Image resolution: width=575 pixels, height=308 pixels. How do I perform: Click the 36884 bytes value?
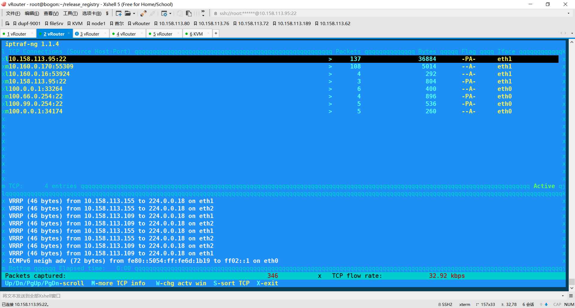pos(427,59)
